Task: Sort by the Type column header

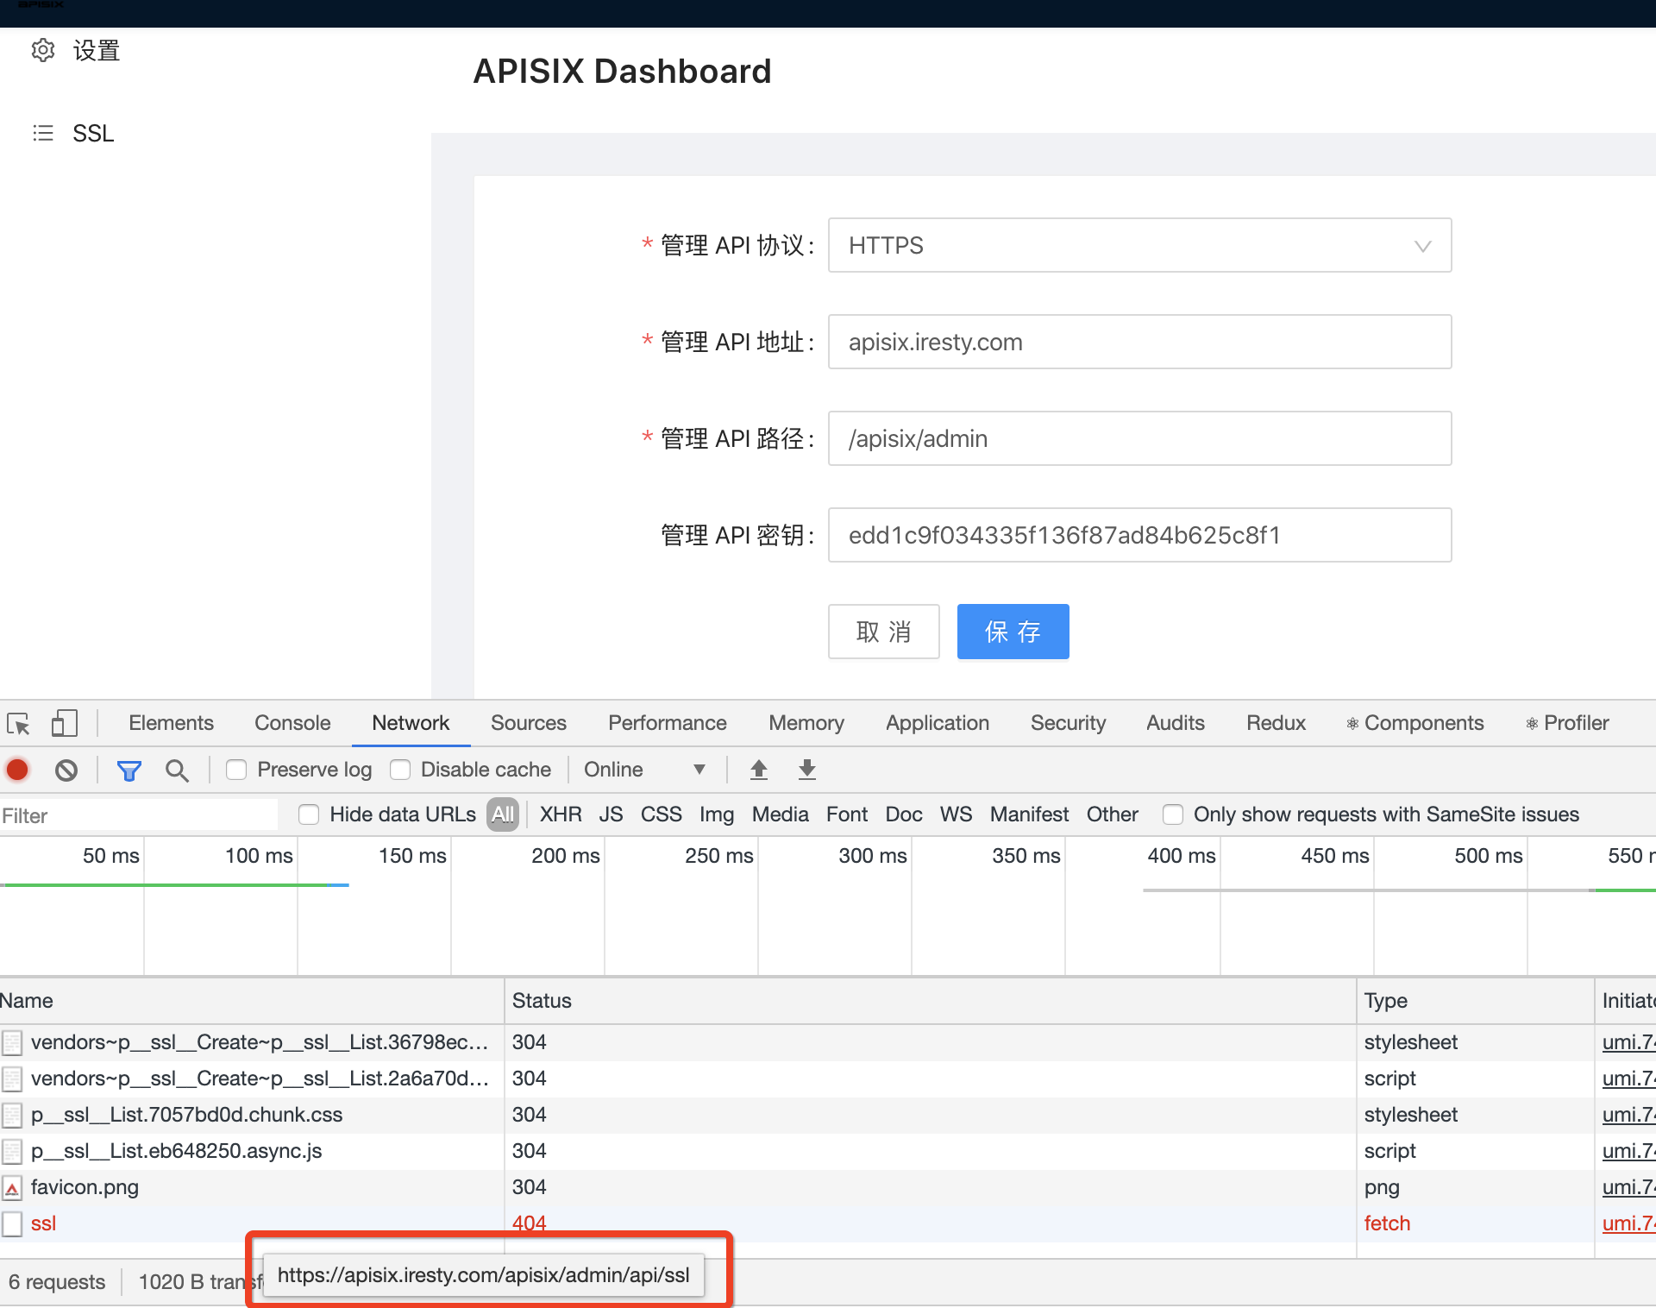Action: [x=1475, y=1001]
